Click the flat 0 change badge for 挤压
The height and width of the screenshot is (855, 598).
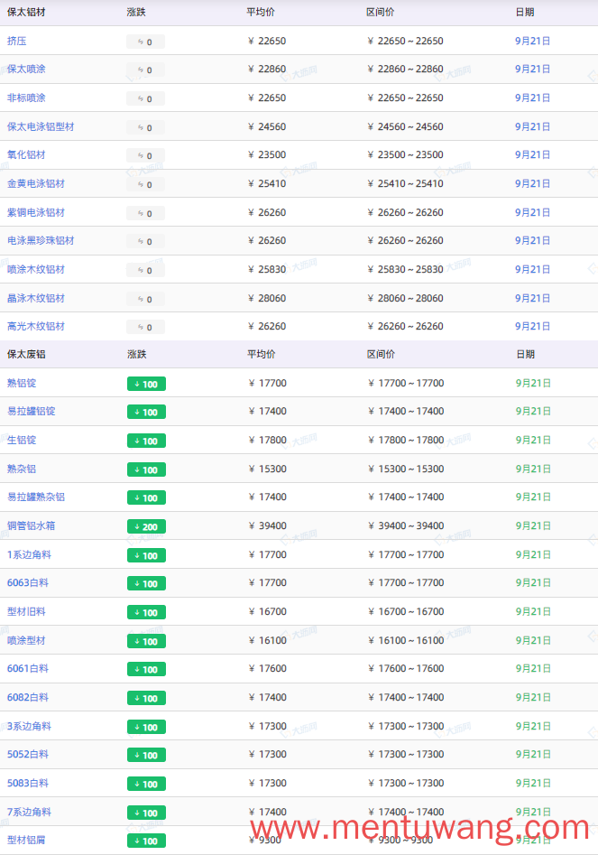(145, 42)
